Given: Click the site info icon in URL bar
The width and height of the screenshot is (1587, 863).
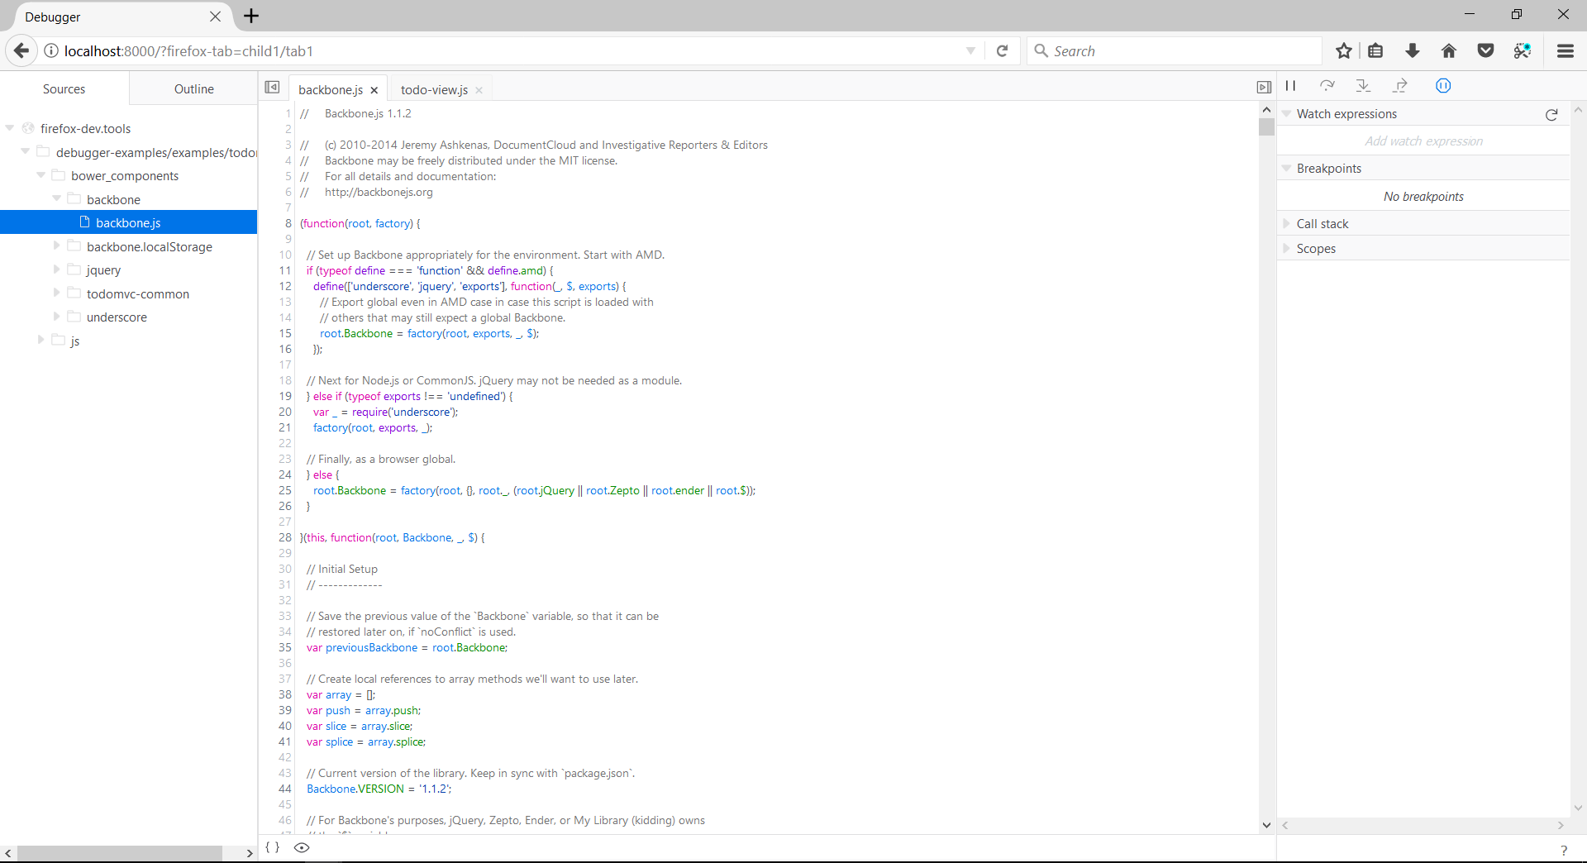Looking at the screenshot, I should pos(50,51).
